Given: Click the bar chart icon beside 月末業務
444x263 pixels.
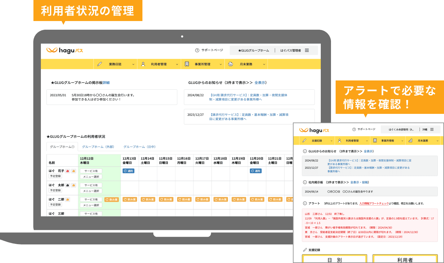Looking at the screenshot, I should click(410, 140).
